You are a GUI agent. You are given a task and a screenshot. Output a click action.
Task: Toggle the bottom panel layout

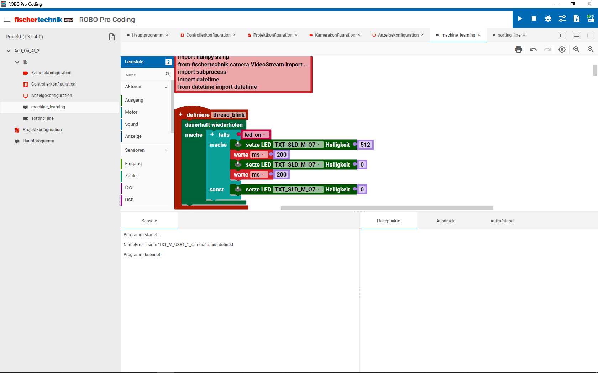click(x=577, y=35)
